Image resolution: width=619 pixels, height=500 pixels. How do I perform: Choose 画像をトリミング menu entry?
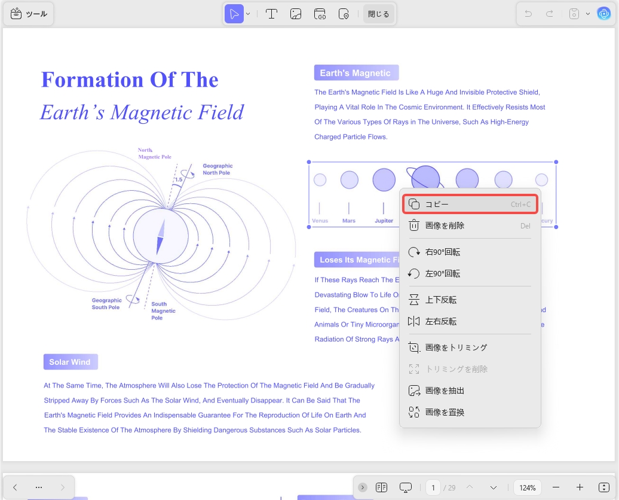tap(470, 348)
